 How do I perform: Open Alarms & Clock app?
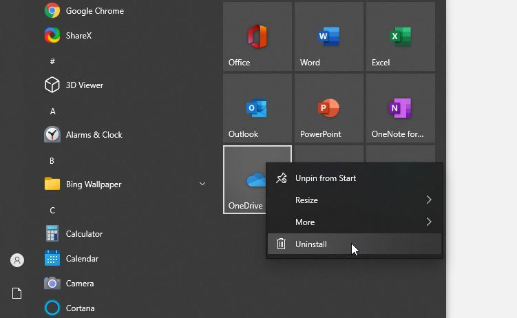point(94,135)
